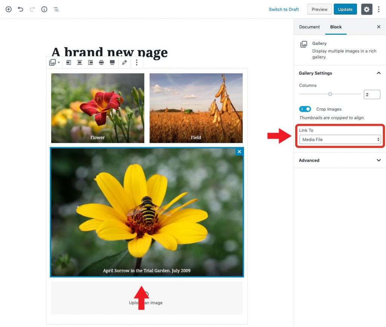Click the Upload an image area
Image resolution: width=386 pixels, height=327 pixels.
(x=147, y=298)
